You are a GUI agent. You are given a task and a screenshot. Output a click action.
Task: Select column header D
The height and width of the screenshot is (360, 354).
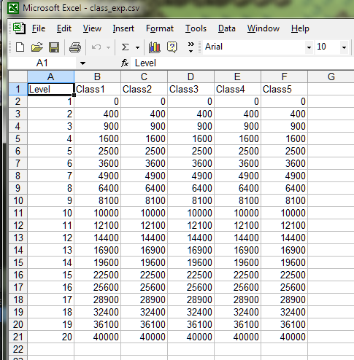[x=191, y=77]
